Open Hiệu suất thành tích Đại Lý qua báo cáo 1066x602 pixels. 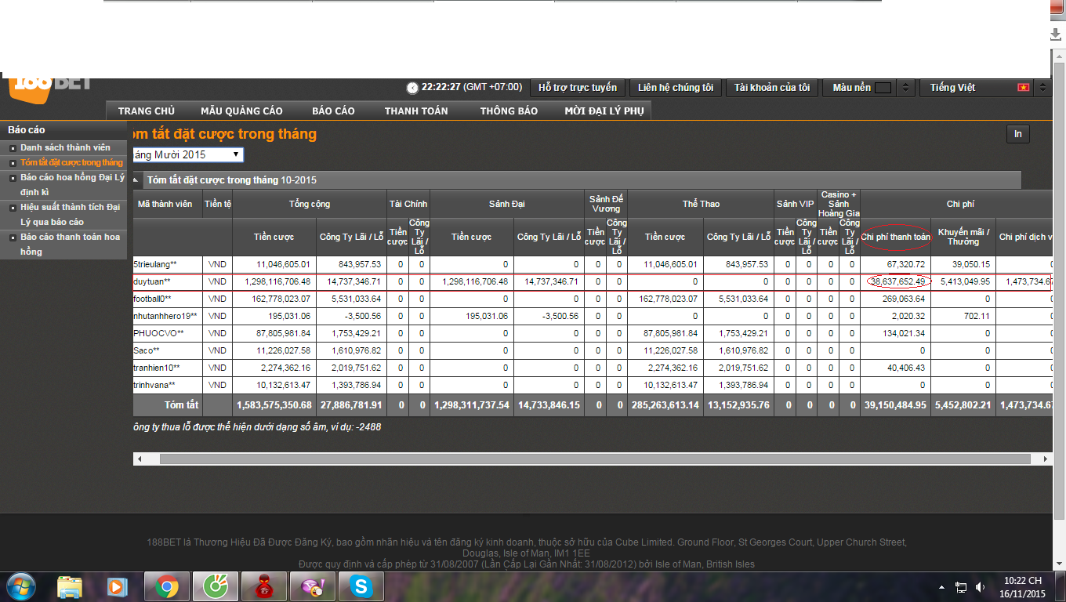tap(70, 214)
